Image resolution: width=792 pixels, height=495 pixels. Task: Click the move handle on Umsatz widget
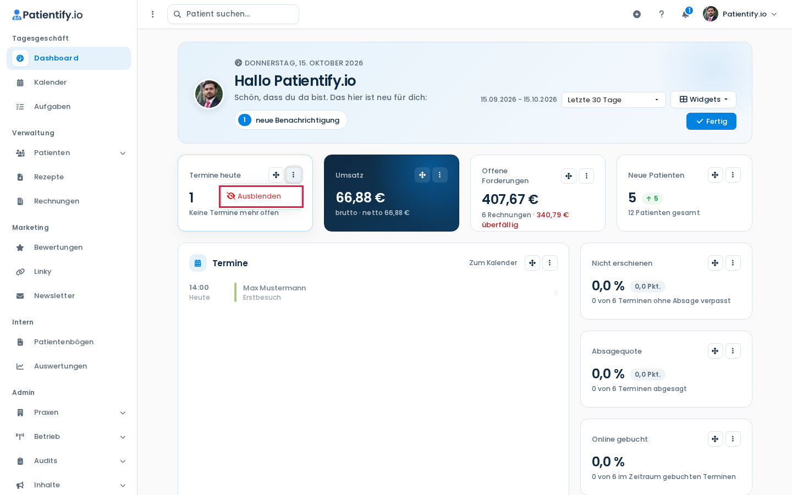[422, 175]
